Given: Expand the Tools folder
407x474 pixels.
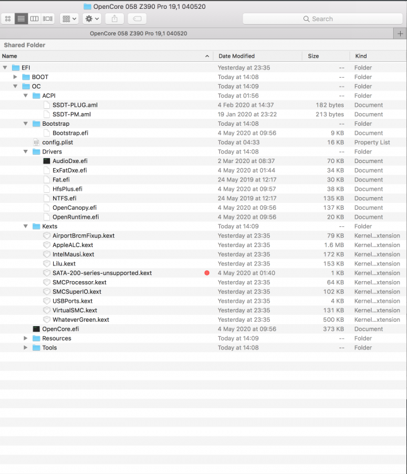Looking at the screenshot, I should tap(25, 348).
